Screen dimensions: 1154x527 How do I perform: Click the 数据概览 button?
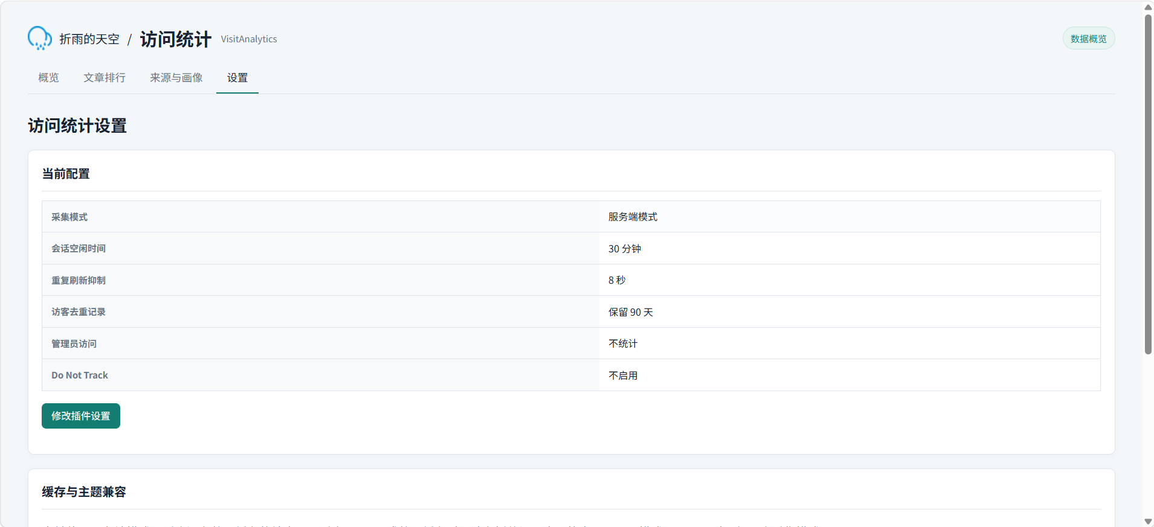[1089, 39]
